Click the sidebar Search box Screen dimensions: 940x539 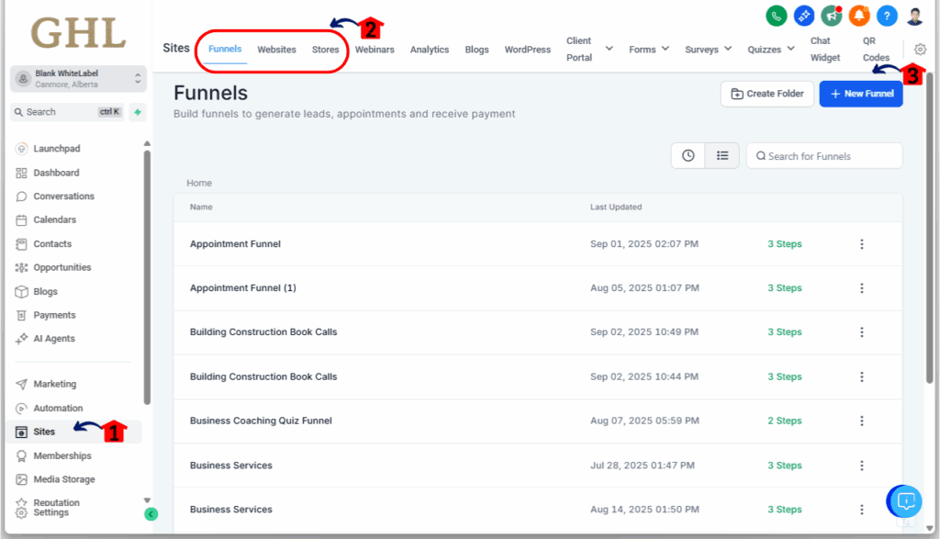coord(67,112)
